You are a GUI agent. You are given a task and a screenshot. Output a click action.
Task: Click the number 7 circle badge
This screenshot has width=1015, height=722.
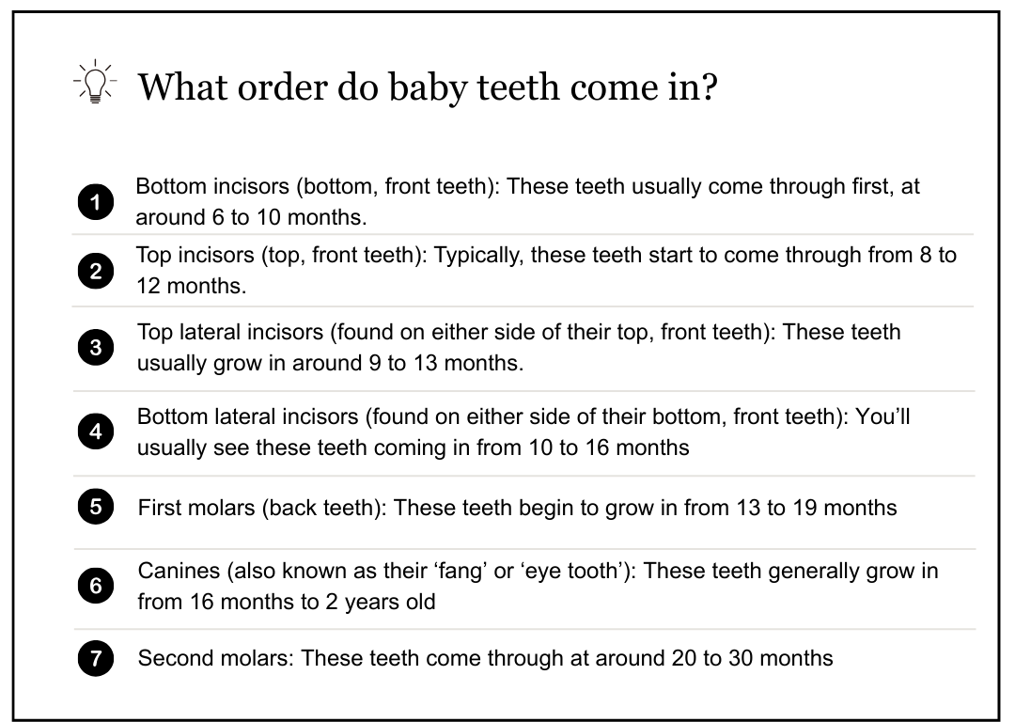pyautogui.click(x=96, y=658)
